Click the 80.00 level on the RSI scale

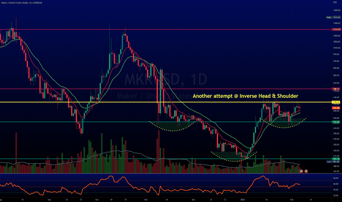pyautogui.click(x=336, y=178)
